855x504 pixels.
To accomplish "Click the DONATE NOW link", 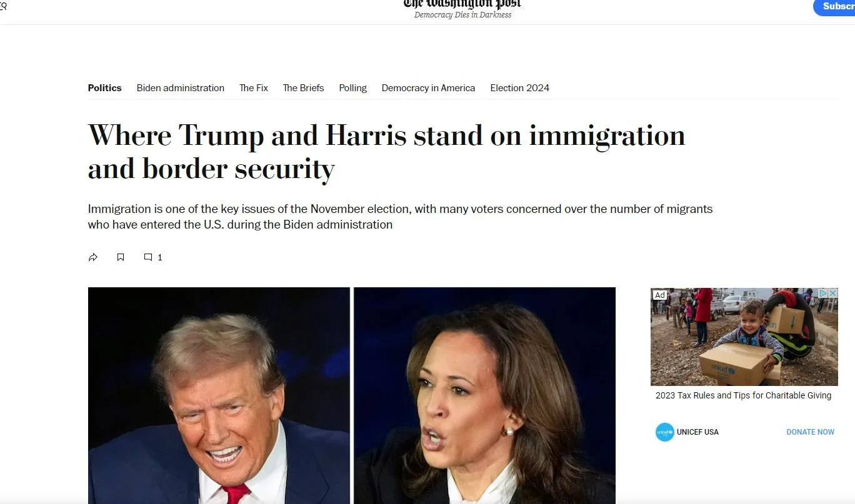I will tap(810, 432).
